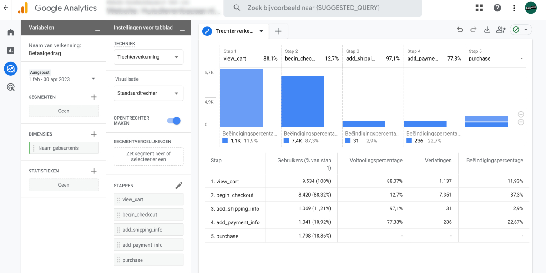This screenshot has width=546, height=273.
Task: Share exploration with add-user icon
Action: (501, 30)
